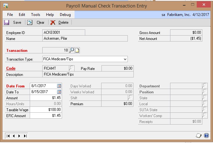Open the File menu
Screen dimensions: 213x143
(x=10, y=15)
